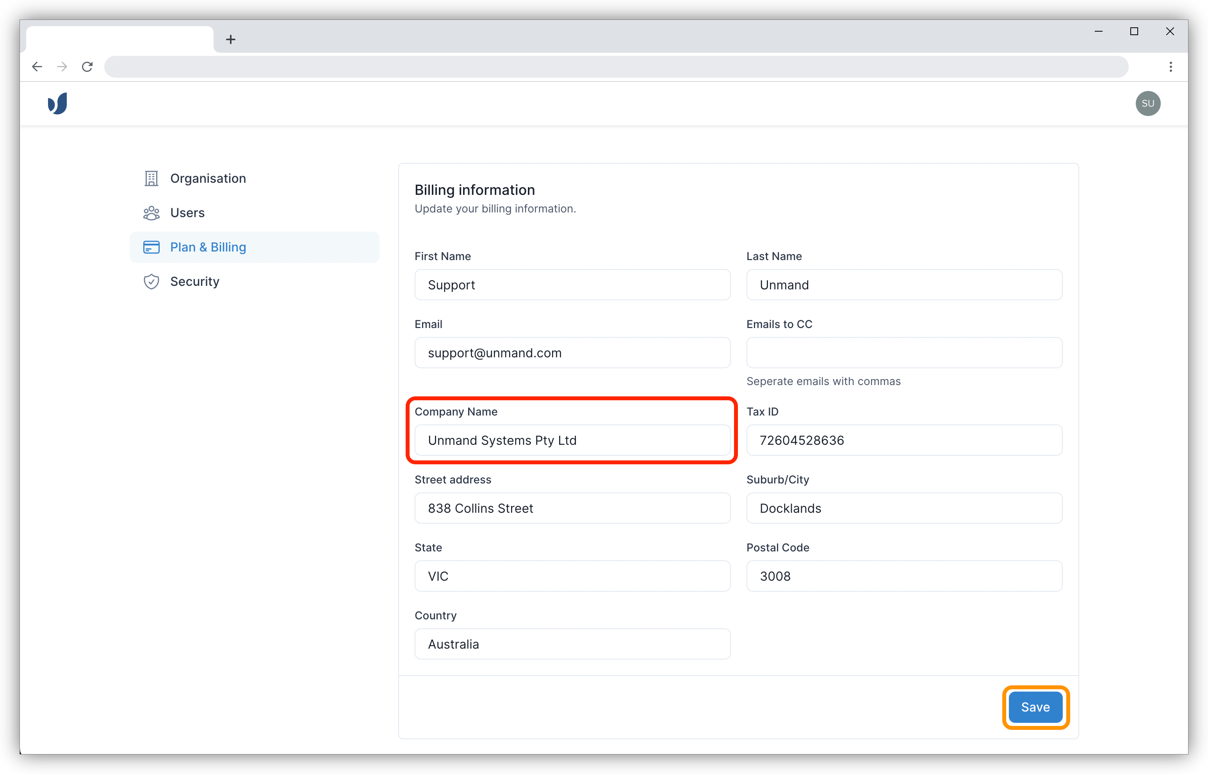Viewport: 1208px width, 774px height.
Task: Click the Plan & Billing card icon
Action: (151, 247)
